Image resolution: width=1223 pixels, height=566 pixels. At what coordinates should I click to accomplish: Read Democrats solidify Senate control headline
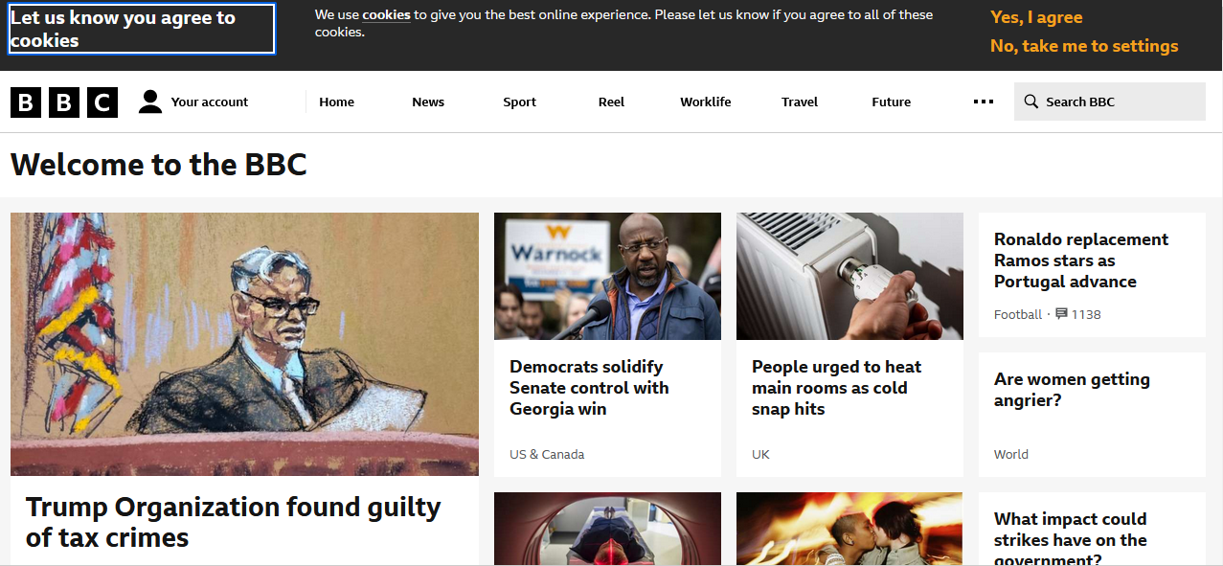[x=589, y=388]
